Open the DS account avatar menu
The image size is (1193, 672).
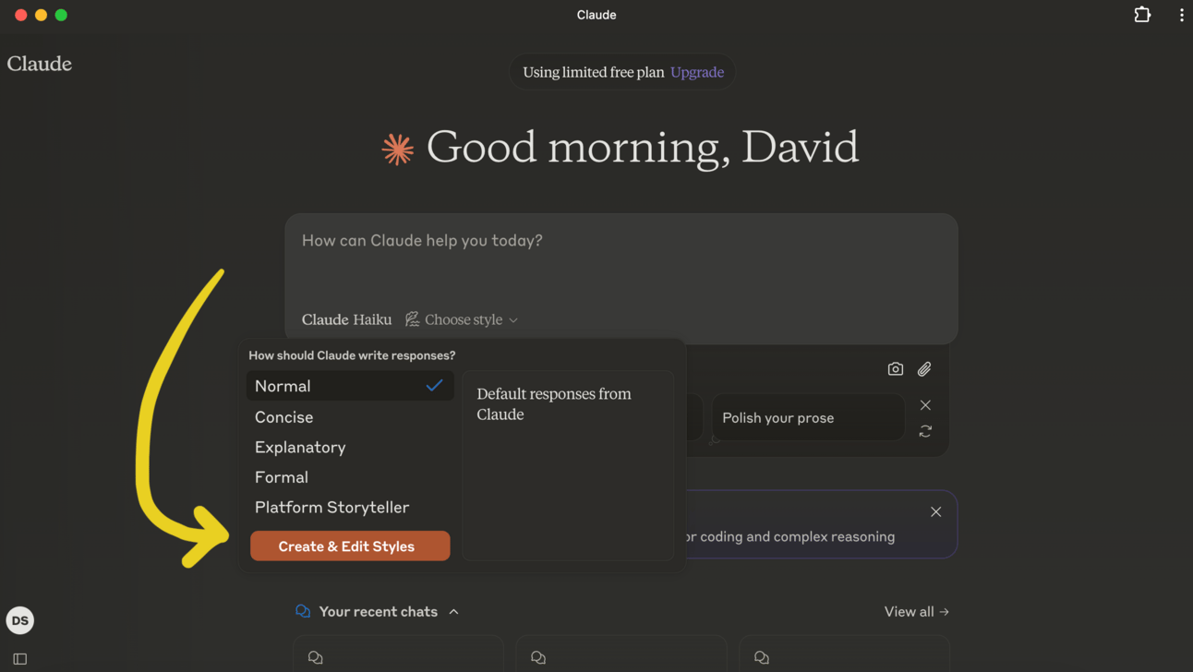point(20,620)
